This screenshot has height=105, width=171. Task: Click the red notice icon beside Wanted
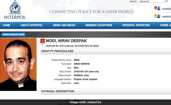(x=156, y=8)
